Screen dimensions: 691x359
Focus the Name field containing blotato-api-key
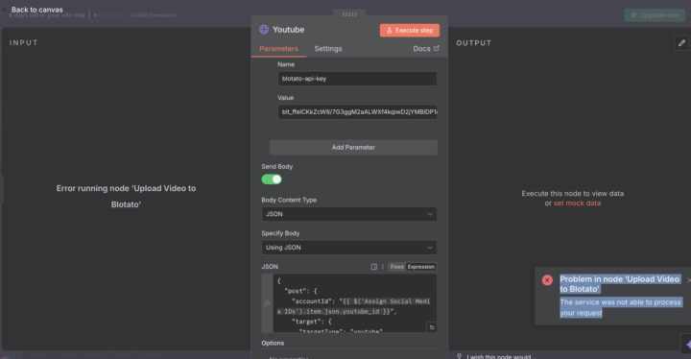click(x=357, y=79)
